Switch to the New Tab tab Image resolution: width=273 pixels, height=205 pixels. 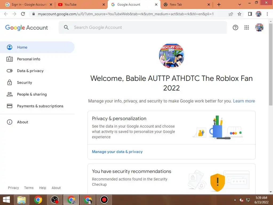coord(186,5)
